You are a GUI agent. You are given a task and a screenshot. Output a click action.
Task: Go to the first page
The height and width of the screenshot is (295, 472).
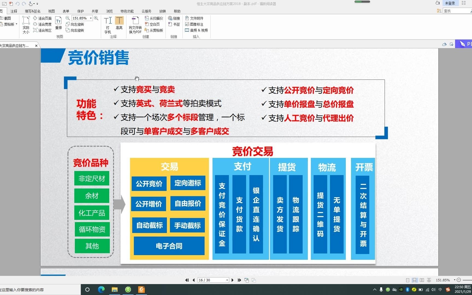click(187, 280)
